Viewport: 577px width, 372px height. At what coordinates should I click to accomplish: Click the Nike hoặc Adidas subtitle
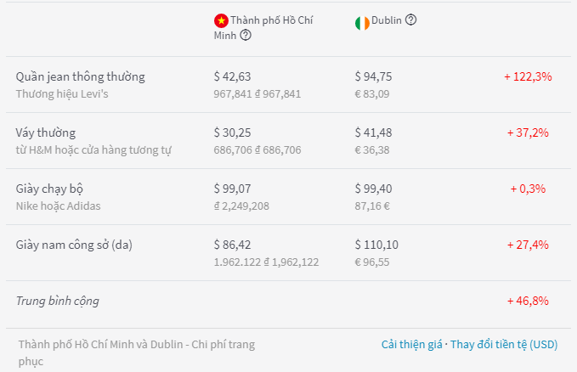coord(58,206)
